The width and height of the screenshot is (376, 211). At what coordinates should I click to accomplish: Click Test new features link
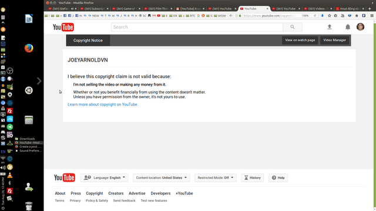(154, 200)
